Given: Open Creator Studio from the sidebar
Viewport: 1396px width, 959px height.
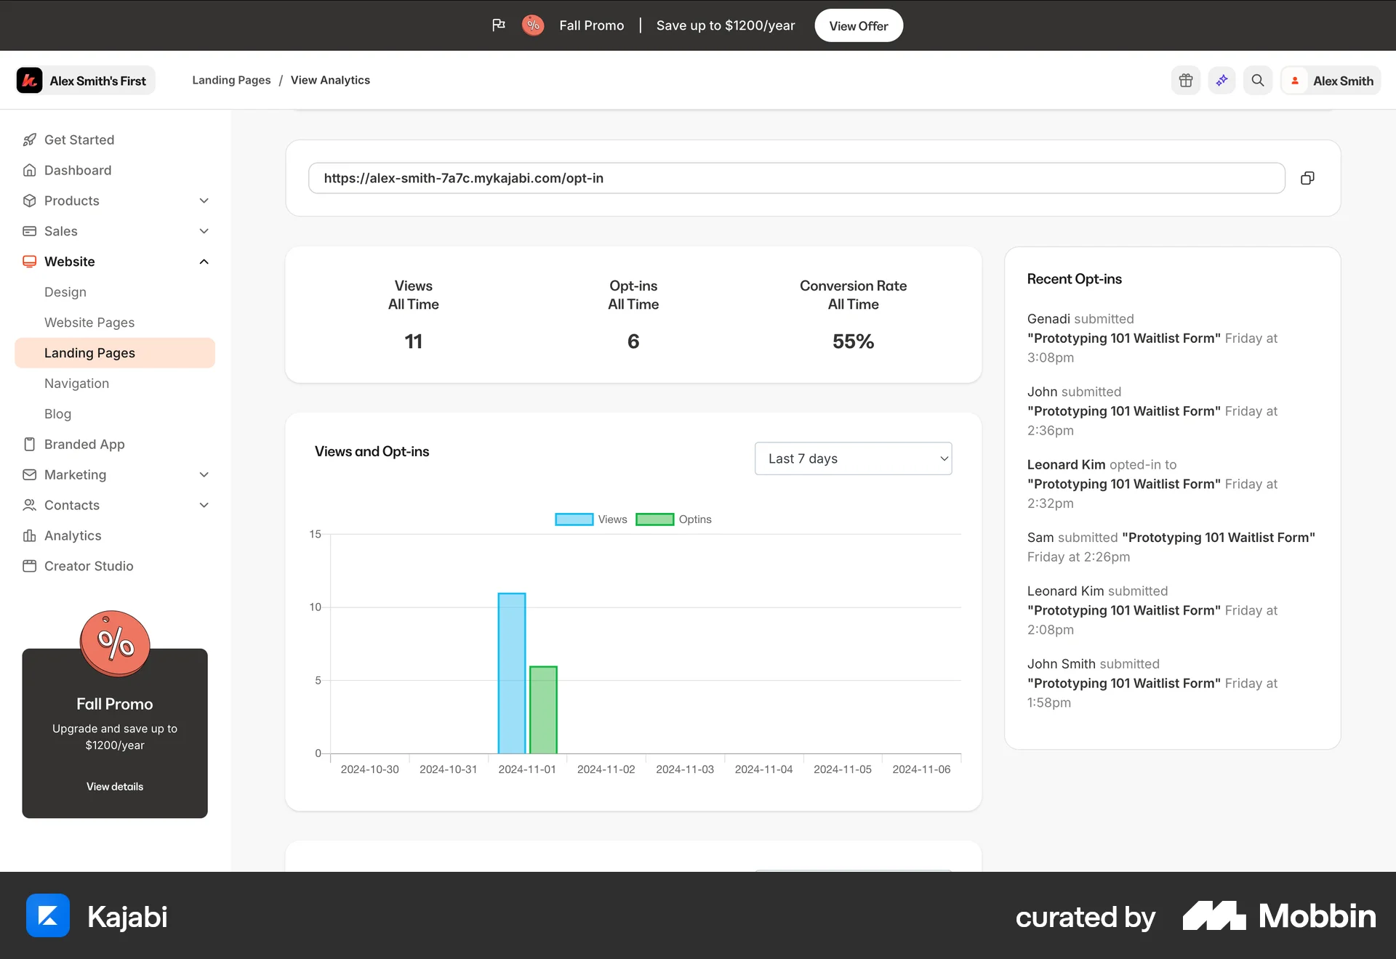Looking at the screenshot, I should tap(88, 566).
